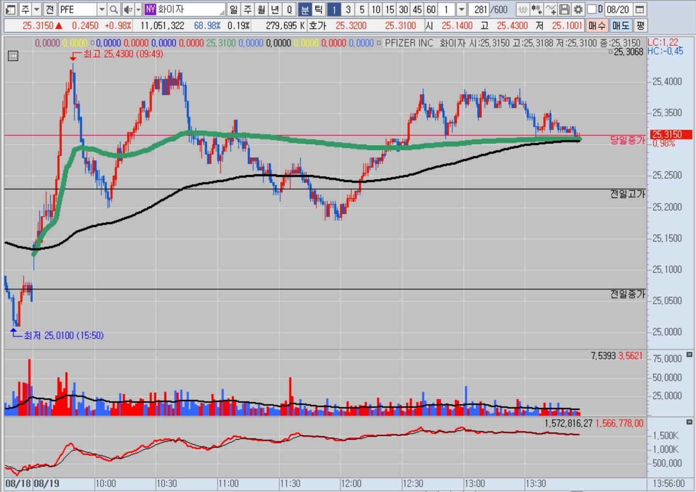Select the 분 (minute) chart toggle

(305, 9)
